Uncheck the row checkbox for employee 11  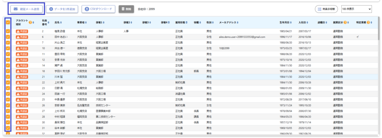pos(8,54)
